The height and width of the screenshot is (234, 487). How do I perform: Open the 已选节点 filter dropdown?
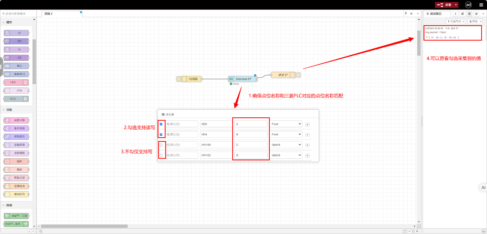tap(456, 21)
